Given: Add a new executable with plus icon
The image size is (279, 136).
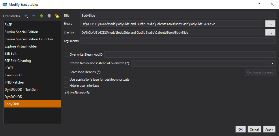Looking at the screenshot, I should pyautogui.click(x=26, y=16).
